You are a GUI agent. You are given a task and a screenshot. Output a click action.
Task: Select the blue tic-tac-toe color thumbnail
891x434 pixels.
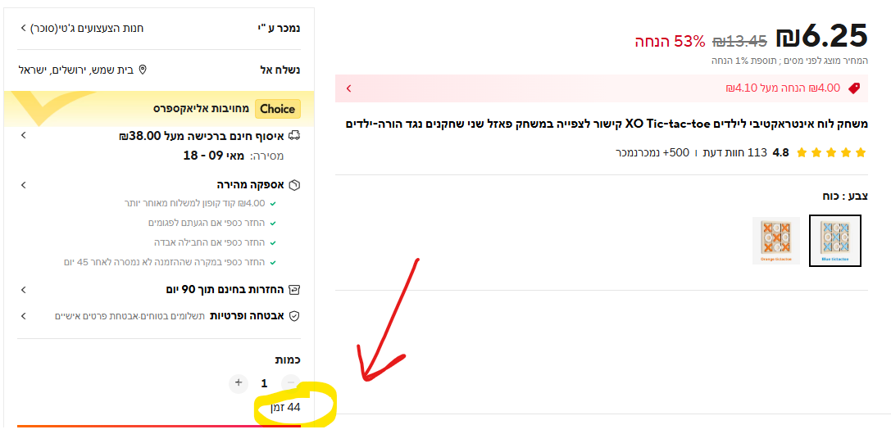click(x=834, y=241)
